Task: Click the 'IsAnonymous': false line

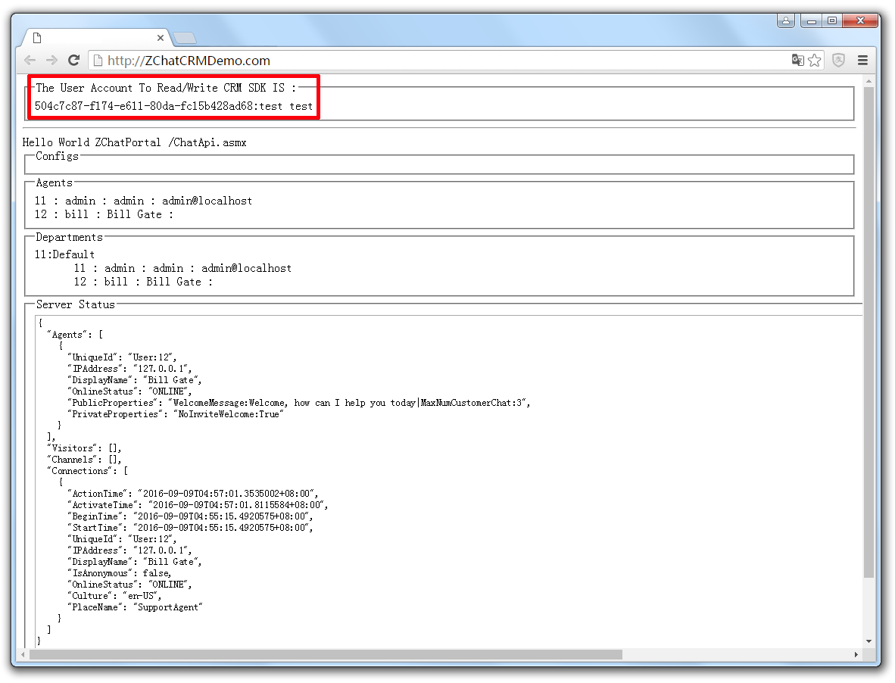Action: point(120,573)
